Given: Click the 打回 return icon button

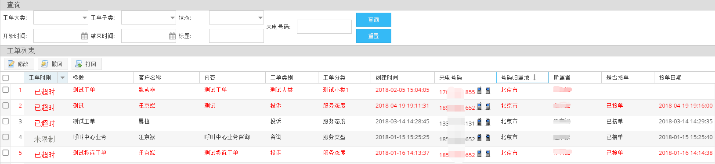Looking at the screenshot, I should coord(87,64).
